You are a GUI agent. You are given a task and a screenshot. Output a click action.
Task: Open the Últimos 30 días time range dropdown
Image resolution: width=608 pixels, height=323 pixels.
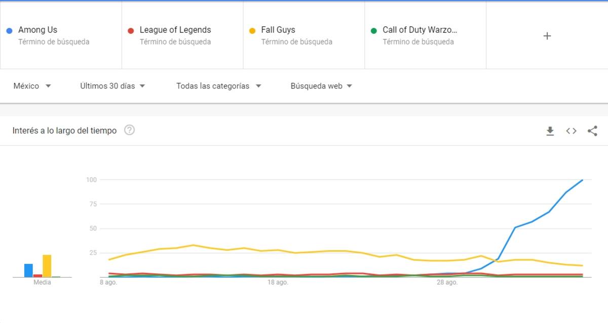click(x=112, y=86)
